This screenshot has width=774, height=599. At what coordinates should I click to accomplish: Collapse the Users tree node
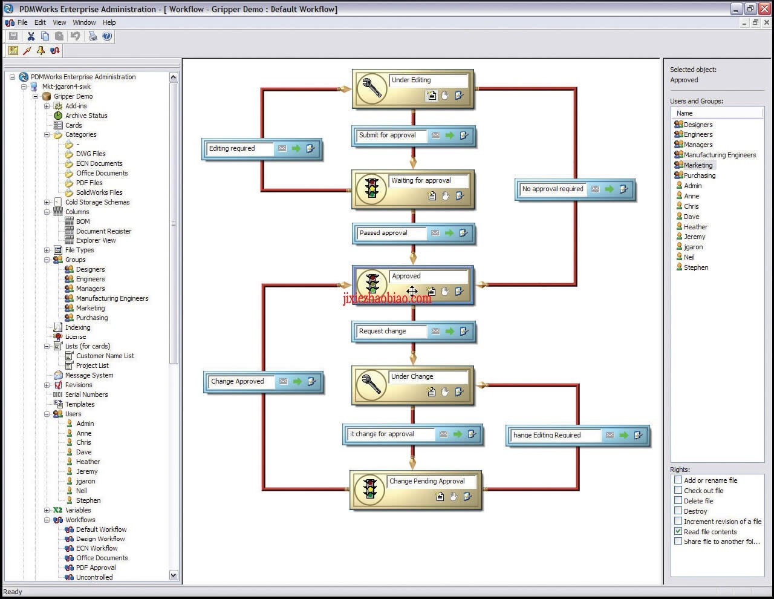[47, 414]
